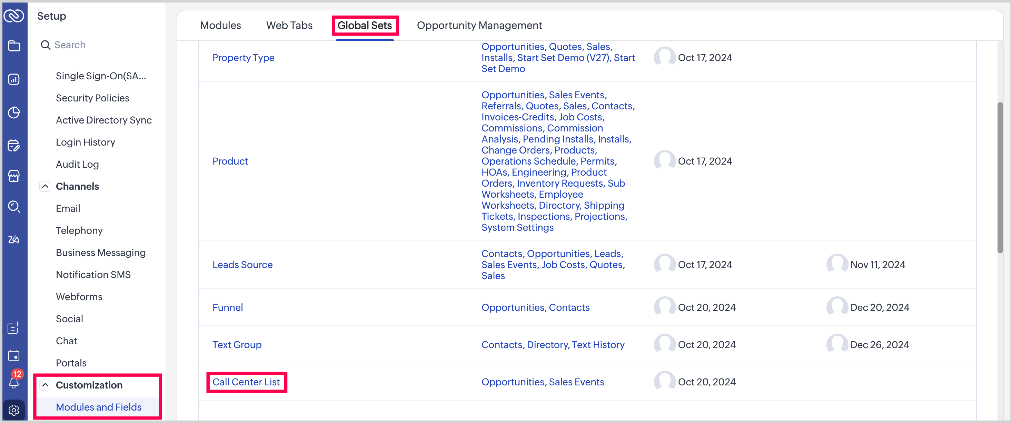Image resolution: width=1012 pixels, height=423 pixels.
Task: Open the notifications bell icon
Action: [14, 381]
